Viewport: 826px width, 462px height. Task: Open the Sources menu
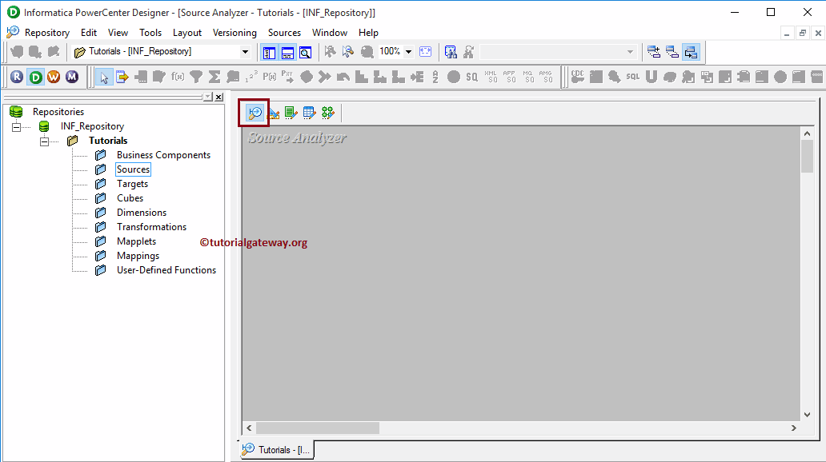point(284,33)
